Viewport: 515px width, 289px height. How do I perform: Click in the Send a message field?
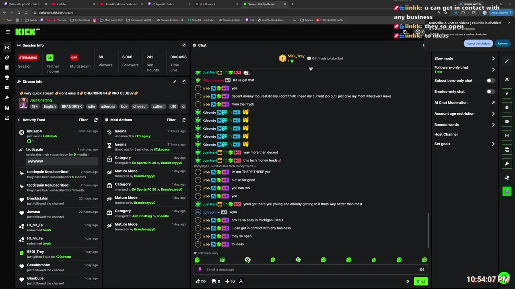(310, 270)
